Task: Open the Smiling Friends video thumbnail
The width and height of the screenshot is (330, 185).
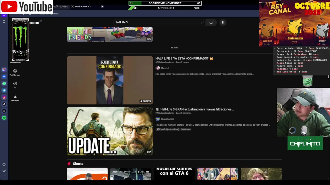Action: 110,34
